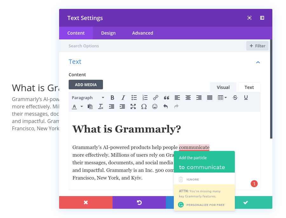Switch editor to Visual mode
Screen dimensions: 286x218
tap(223, 87)
